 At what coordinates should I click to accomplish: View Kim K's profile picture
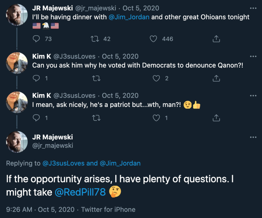click(17, 63)
